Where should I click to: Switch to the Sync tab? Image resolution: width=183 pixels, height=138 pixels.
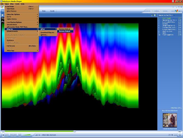(x=44, y=11)
